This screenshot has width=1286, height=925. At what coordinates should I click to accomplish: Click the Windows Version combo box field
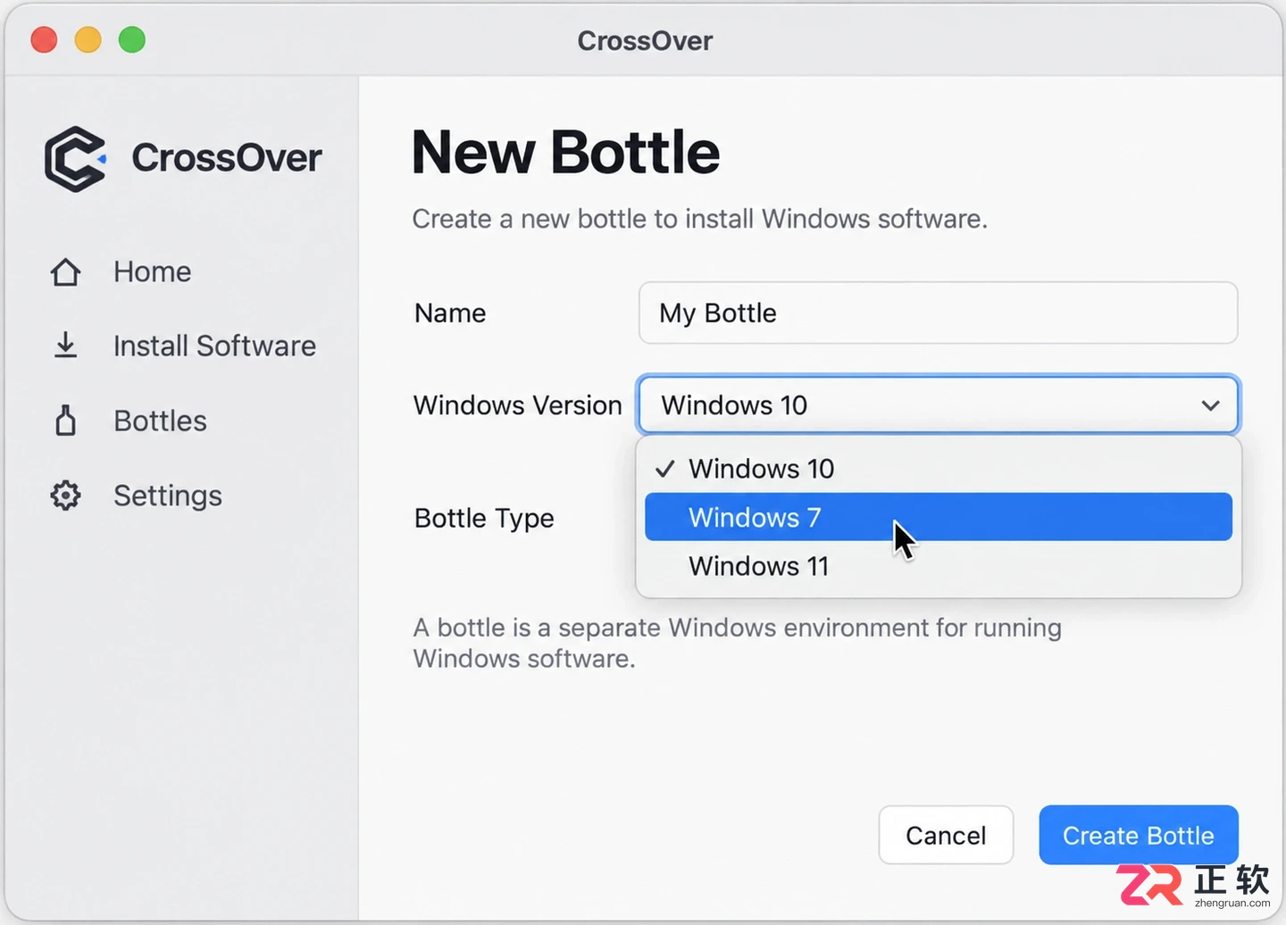[939, 404]
